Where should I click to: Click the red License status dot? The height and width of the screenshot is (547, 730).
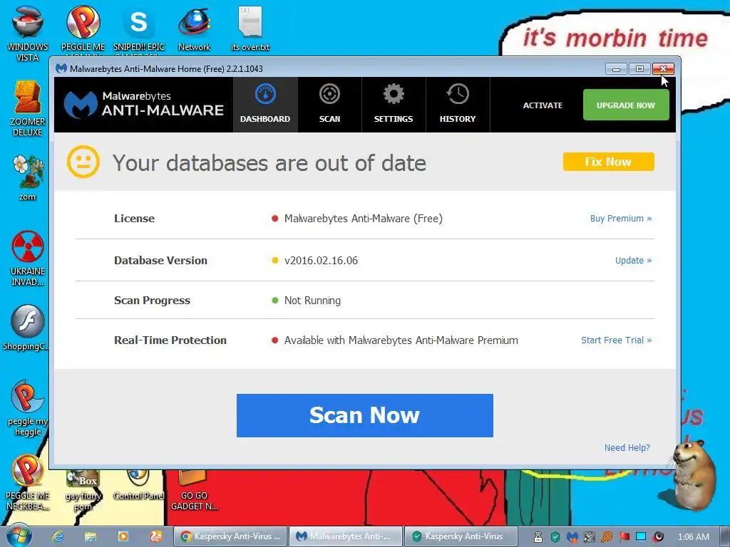[274, 219]
